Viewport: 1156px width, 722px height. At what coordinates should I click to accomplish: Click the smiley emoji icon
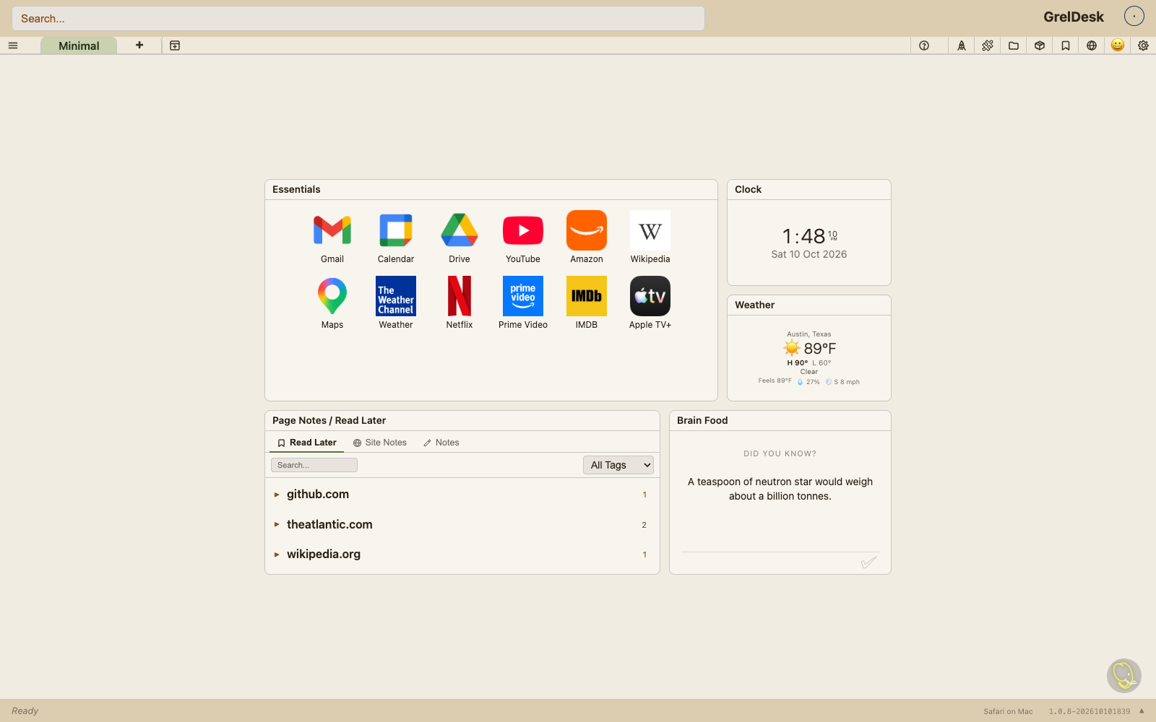coord(1118,45)
